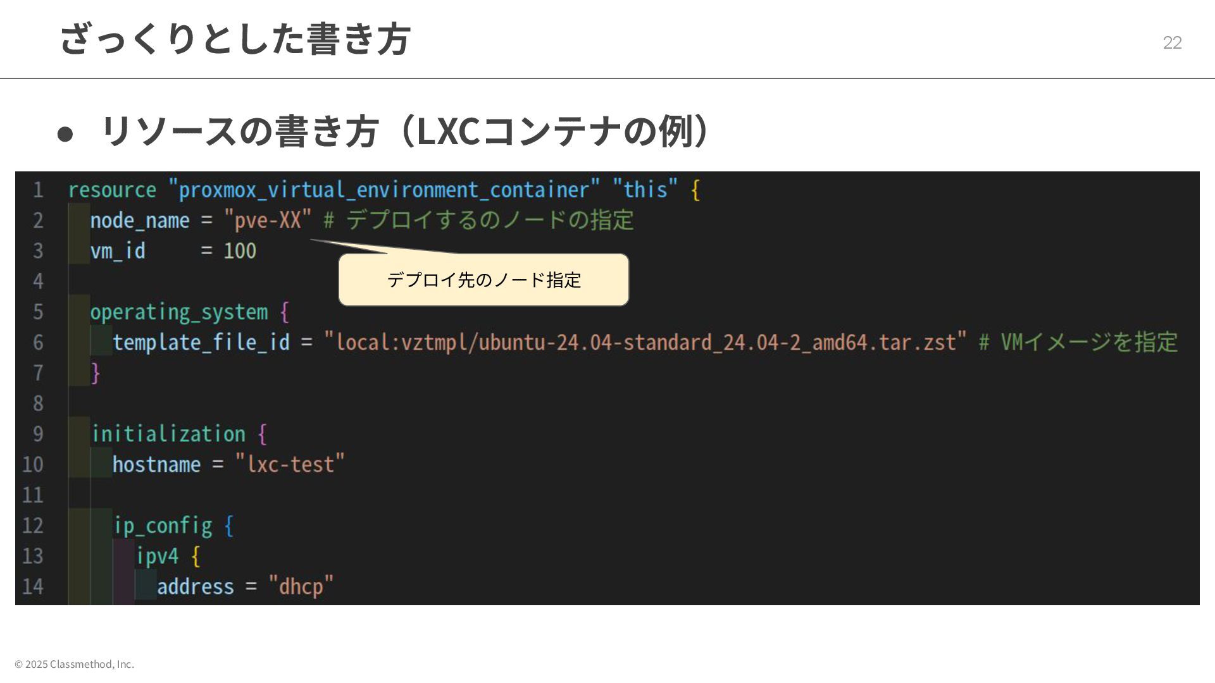Select the "lxc-test" hostname value

point(290,465)
